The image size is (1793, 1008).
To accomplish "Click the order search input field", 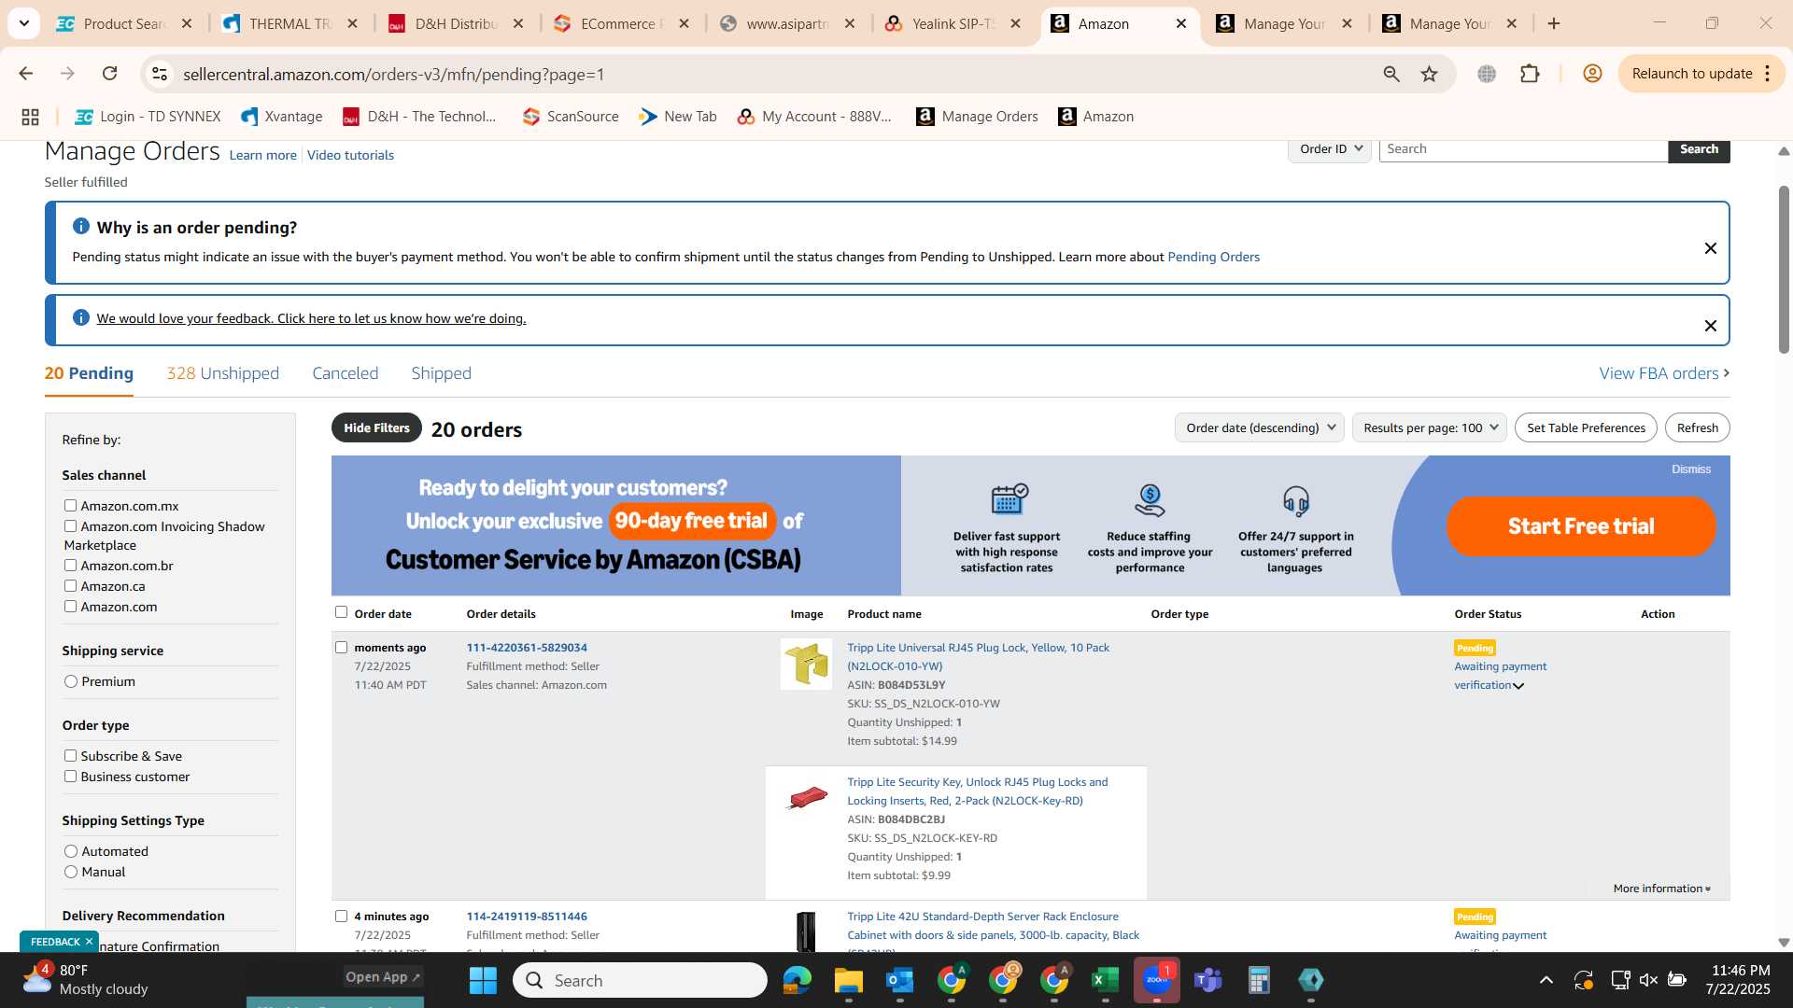I will tap(1523, 149).
